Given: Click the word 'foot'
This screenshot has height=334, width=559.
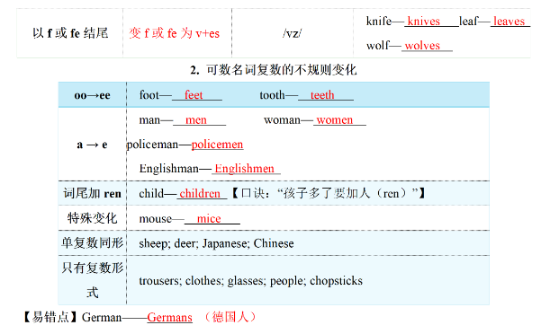Looking at the screenshot, I should tap(149, 95).
